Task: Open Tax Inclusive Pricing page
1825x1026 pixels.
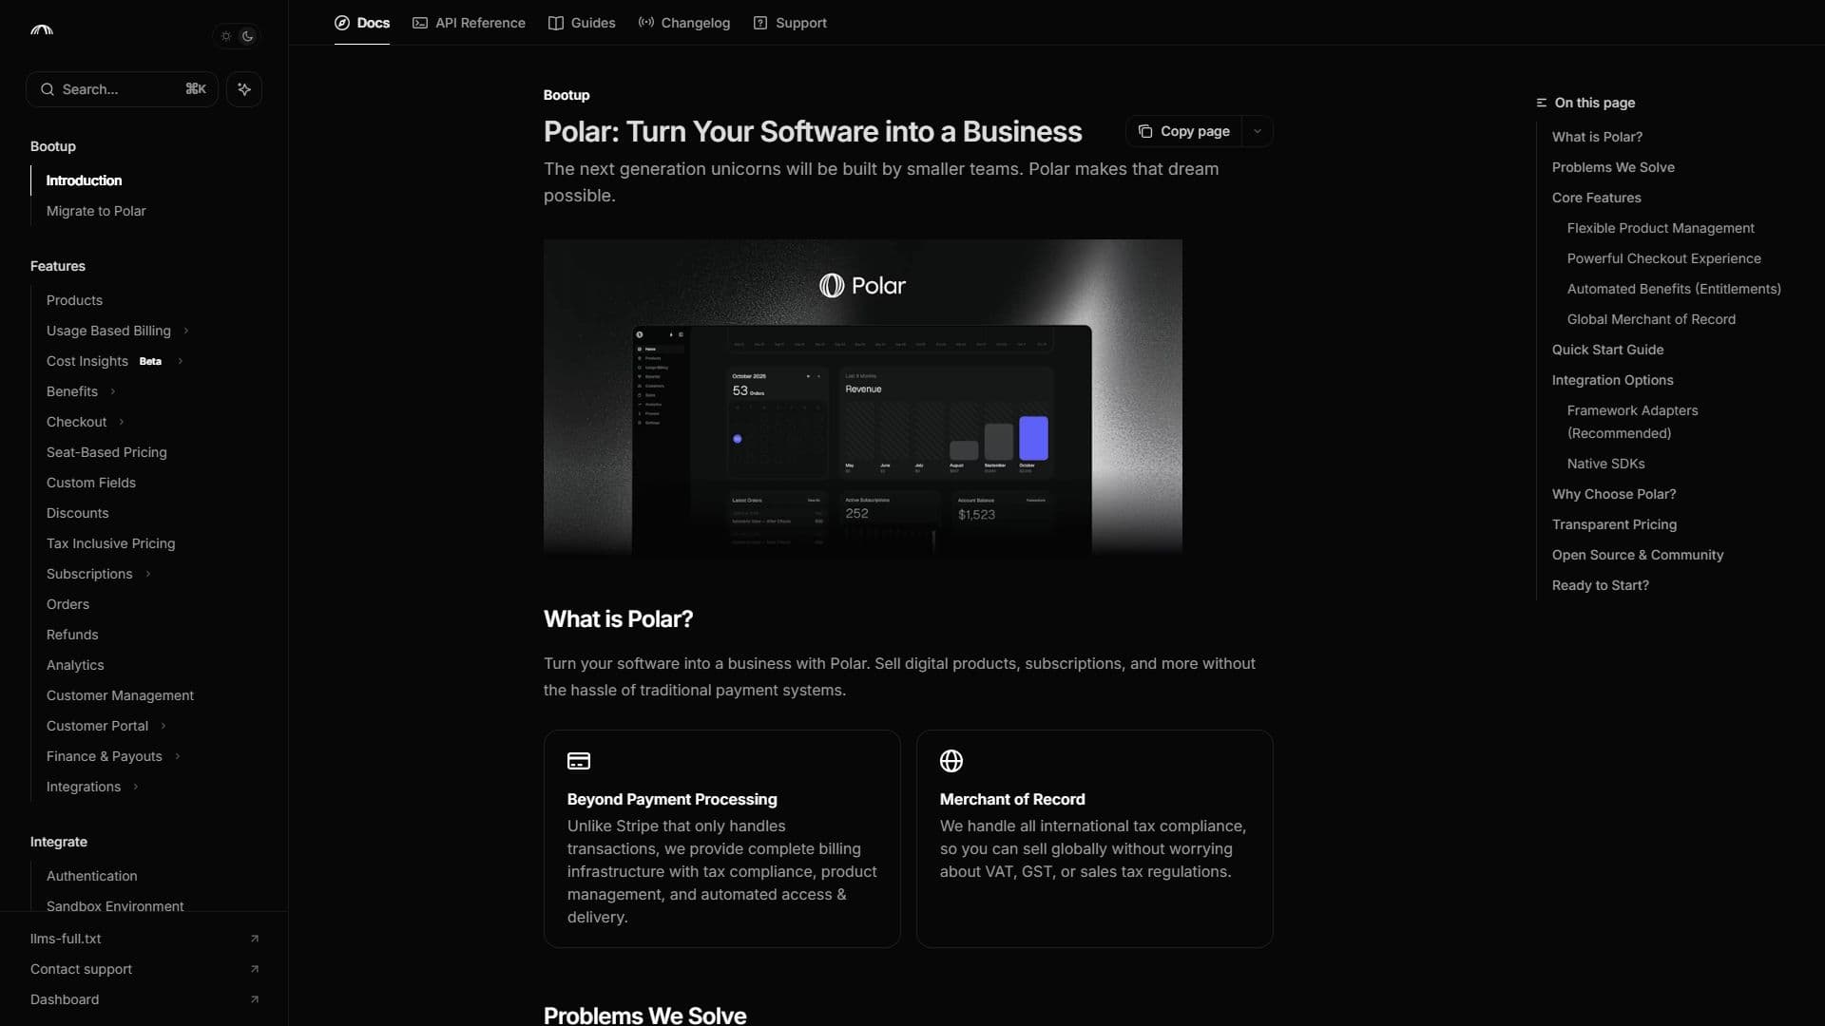Action: 110,543
